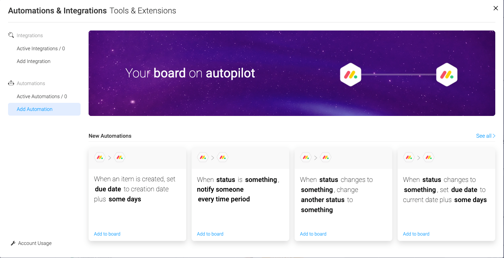Click the 'Tools & Extensions' title text
Screen dimensions: 504x258
(143, 11)
